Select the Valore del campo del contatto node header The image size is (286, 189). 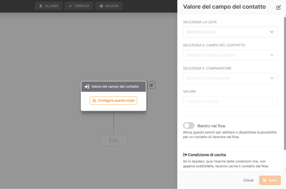(x=114, y=87)
